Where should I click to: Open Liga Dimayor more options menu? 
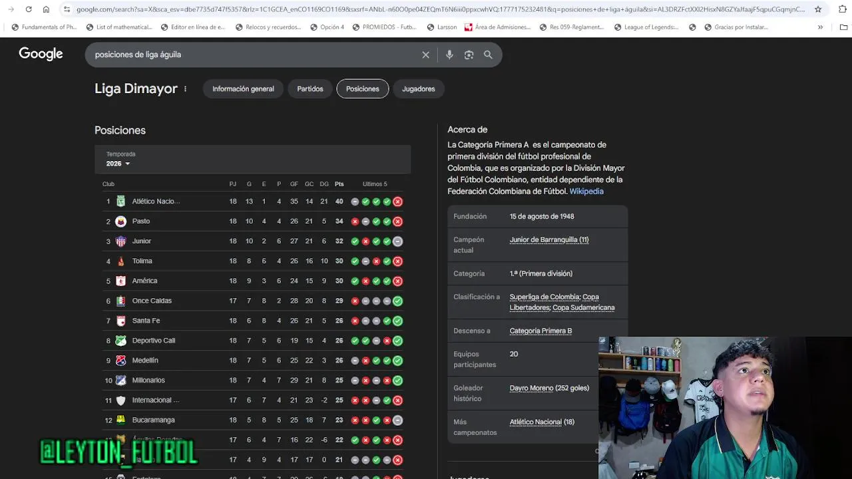185,89
